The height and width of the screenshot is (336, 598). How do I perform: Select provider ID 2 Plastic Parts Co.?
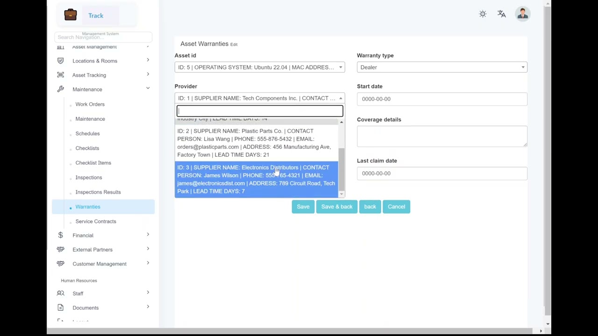pos(256,143)
